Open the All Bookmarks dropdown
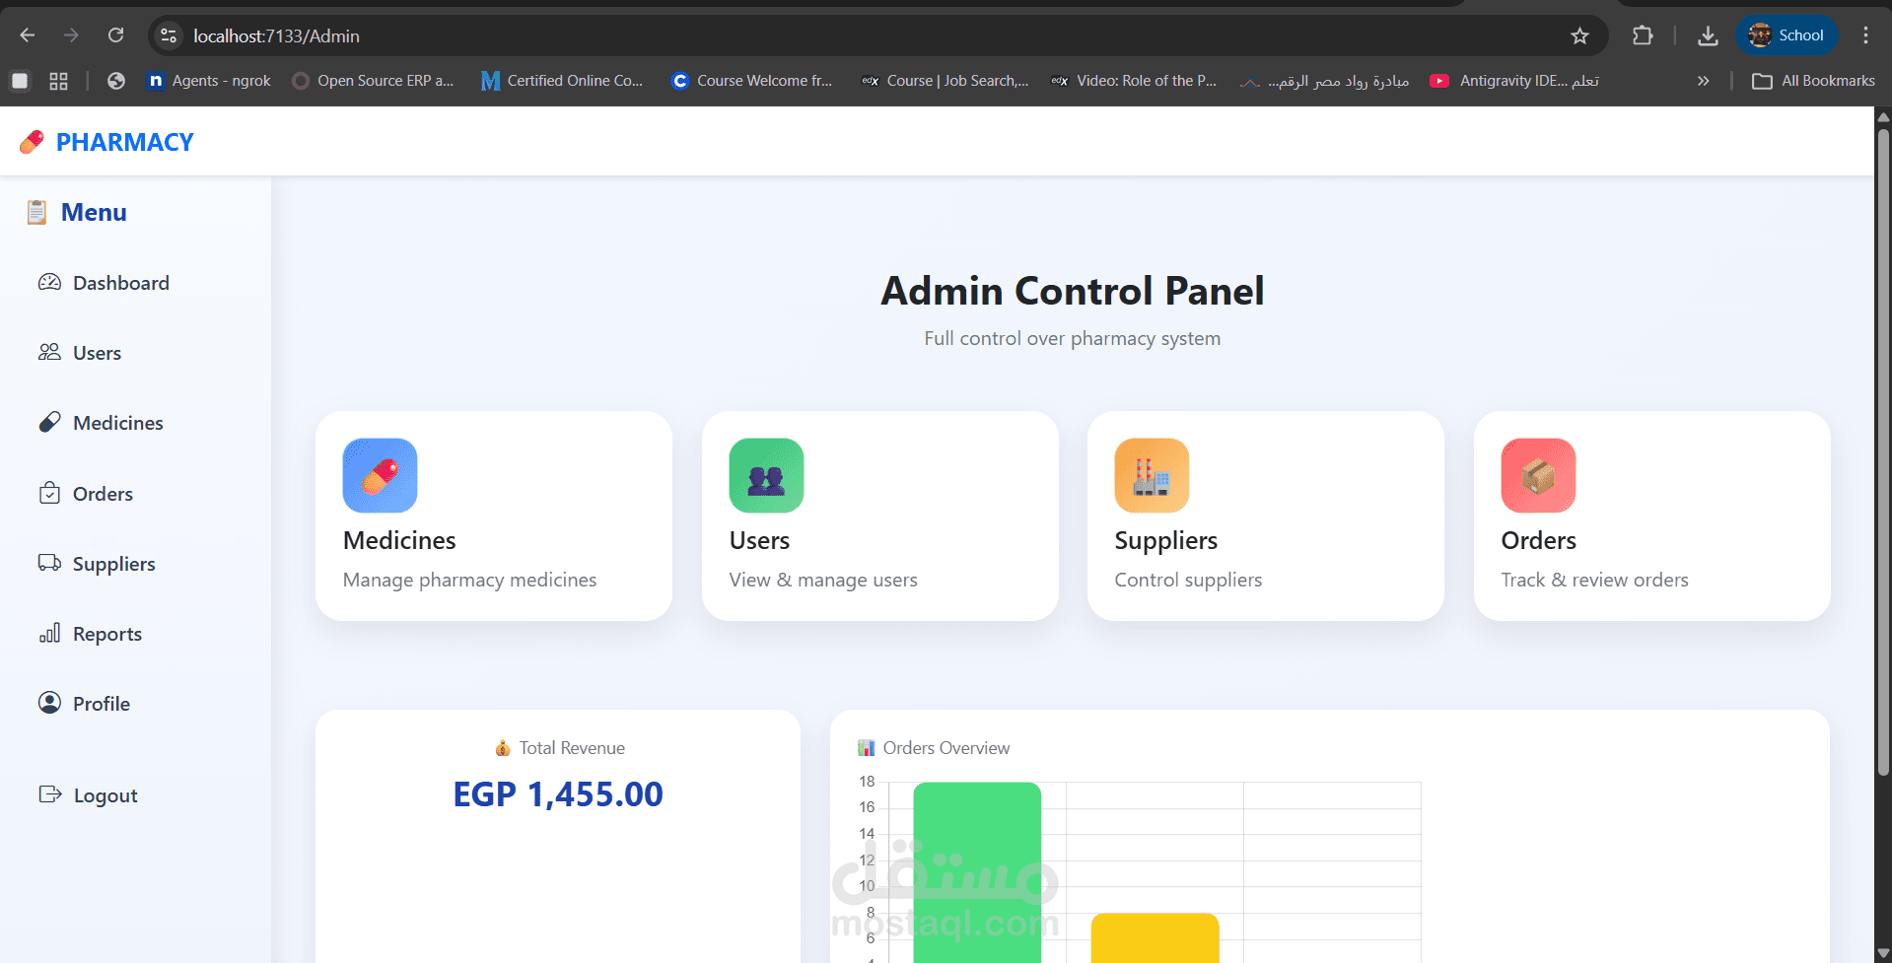This screenshot has height=963, width=1892. [x=1814, y=81]
